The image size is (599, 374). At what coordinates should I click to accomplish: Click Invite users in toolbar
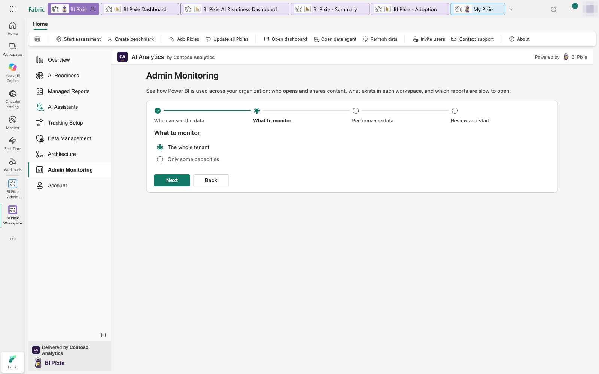point(429,39)
